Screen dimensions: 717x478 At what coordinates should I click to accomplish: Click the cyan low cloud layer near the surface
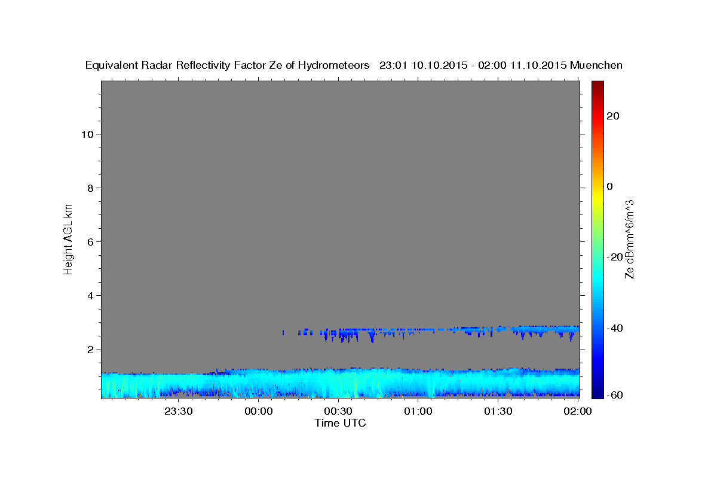click(340, 382)
